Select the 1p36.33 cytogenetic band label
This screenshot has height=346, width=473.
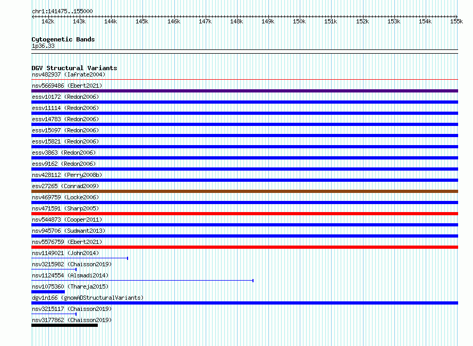(x=43, y=46)
